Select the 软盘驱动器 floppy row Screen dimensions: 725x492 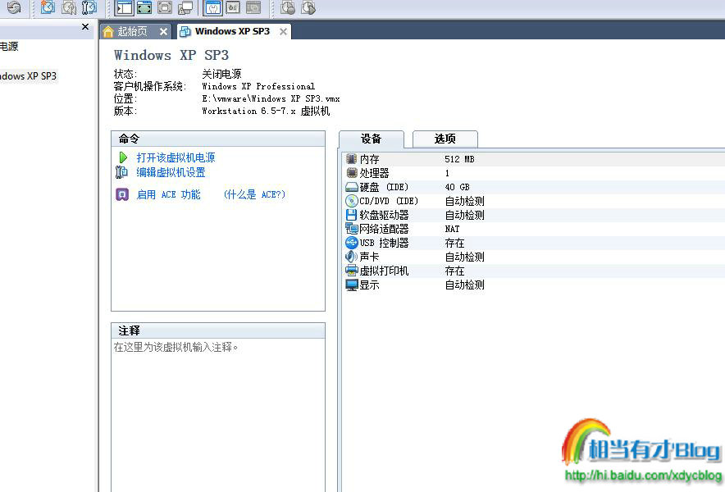534,215
